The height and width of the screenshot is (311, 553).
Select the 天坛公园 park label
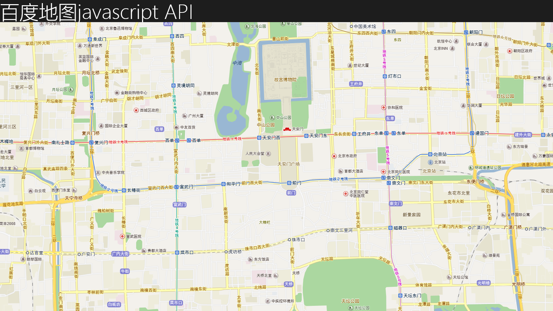click(x=350, y=301)
